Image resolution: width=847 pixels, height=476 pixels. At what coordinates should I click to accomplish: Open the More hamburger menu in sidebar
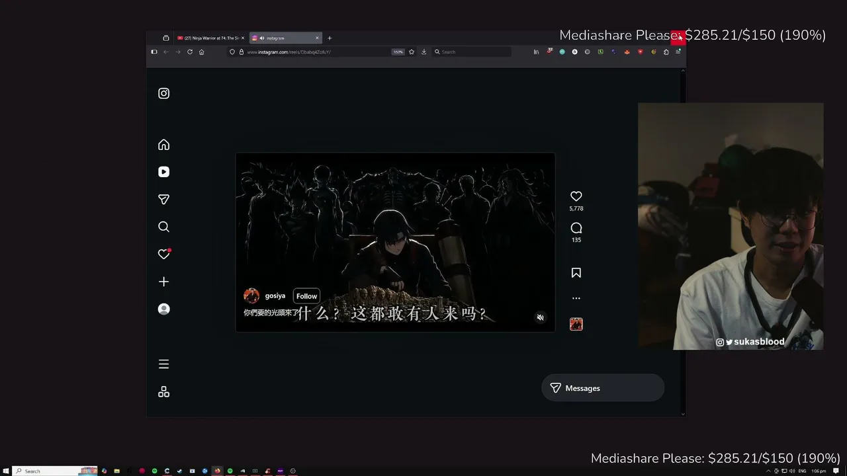[164, 364]
